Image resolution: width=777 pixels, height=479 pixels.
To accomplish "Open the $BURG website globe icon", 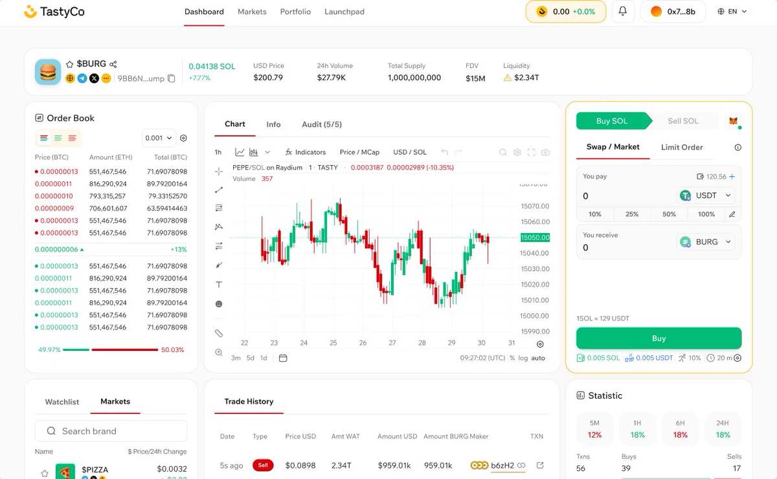I will point(71,78).
